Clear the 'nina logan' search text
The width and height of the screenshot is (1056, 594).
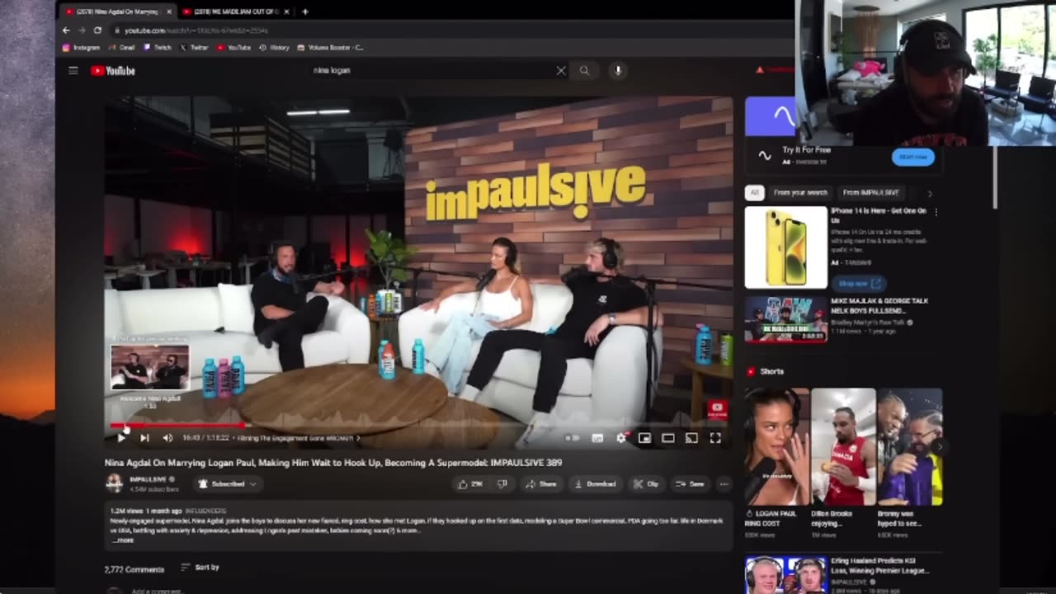(x=561, y=71)
